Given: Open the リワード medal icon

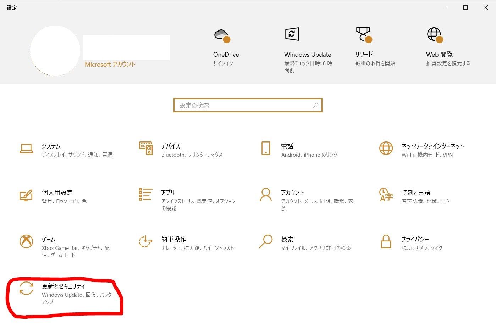Looking at the screenshot, I should (364, 35).
